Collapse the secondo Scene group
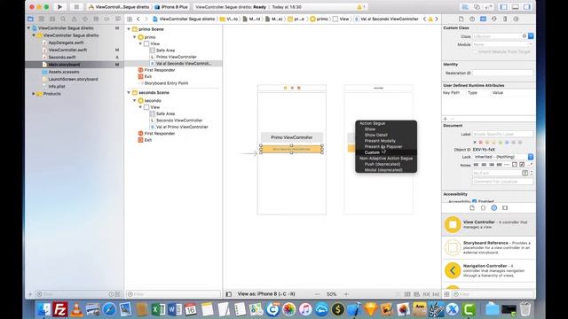 tap(129, 92)
